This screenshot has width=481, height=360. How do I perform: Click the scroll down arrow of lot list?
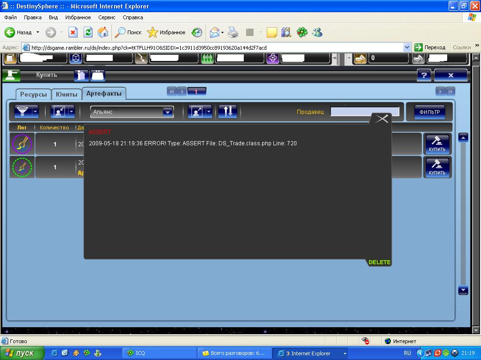[463, 290]
